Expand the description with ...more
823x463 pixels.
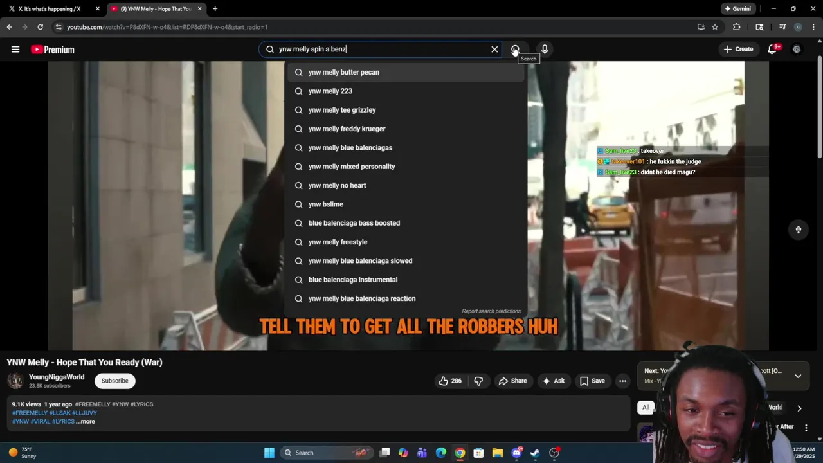tap(86, 422)
